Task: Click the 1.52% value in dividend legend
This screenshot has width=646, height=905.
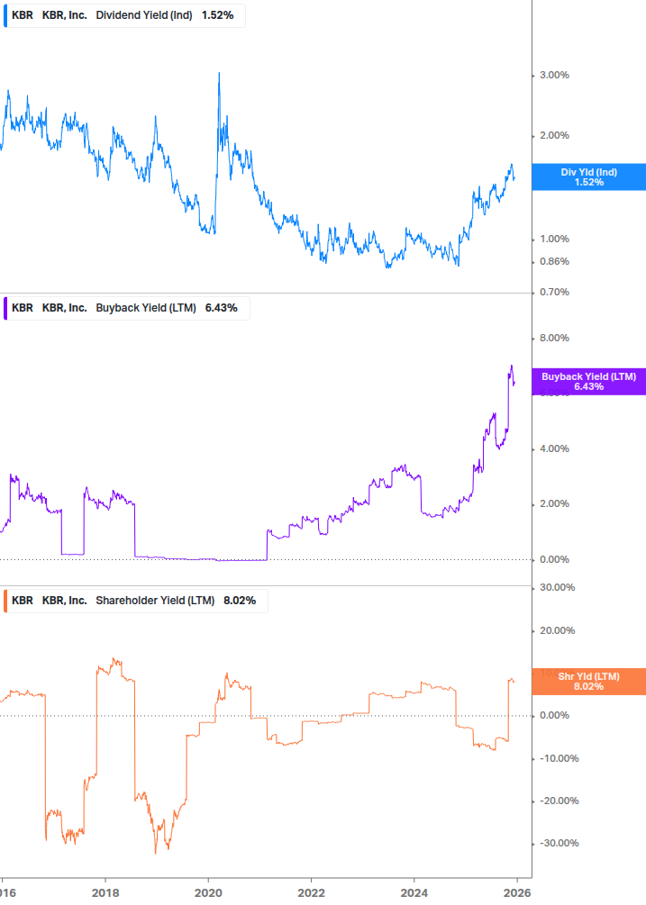Action: pos(218,15)
